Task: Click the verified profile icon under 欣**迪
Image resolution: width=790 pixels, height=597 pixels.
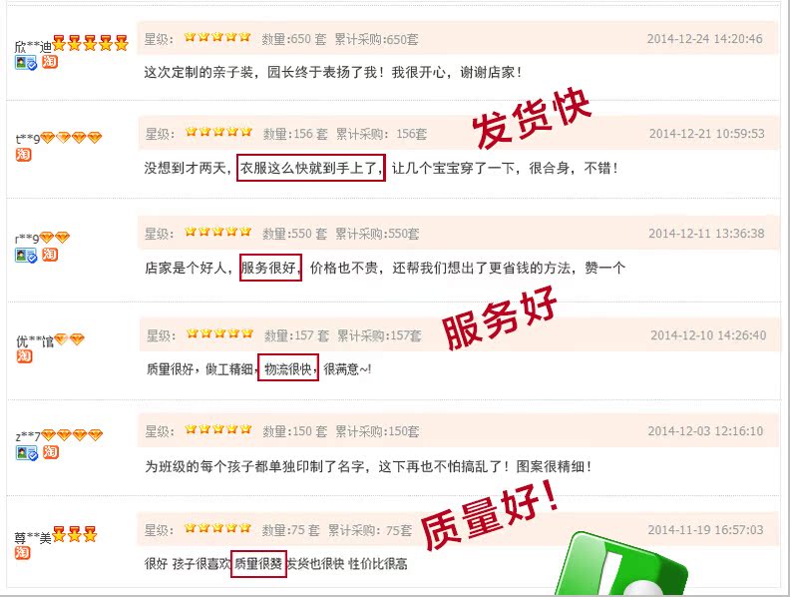Action: pyautogui.click(x=26, y=63)
